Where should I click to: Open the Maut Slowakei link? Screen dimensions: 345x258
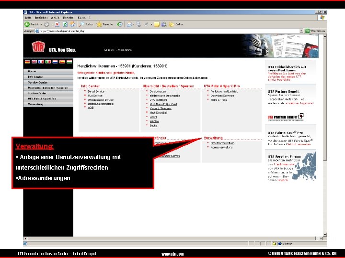pyautogui.click(x=158, y=113)
